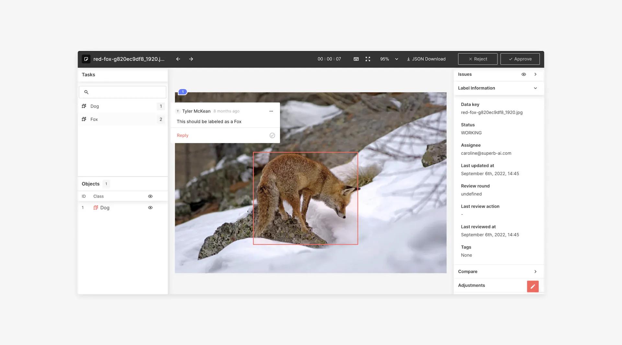Enter fullscreen mode

368,59
